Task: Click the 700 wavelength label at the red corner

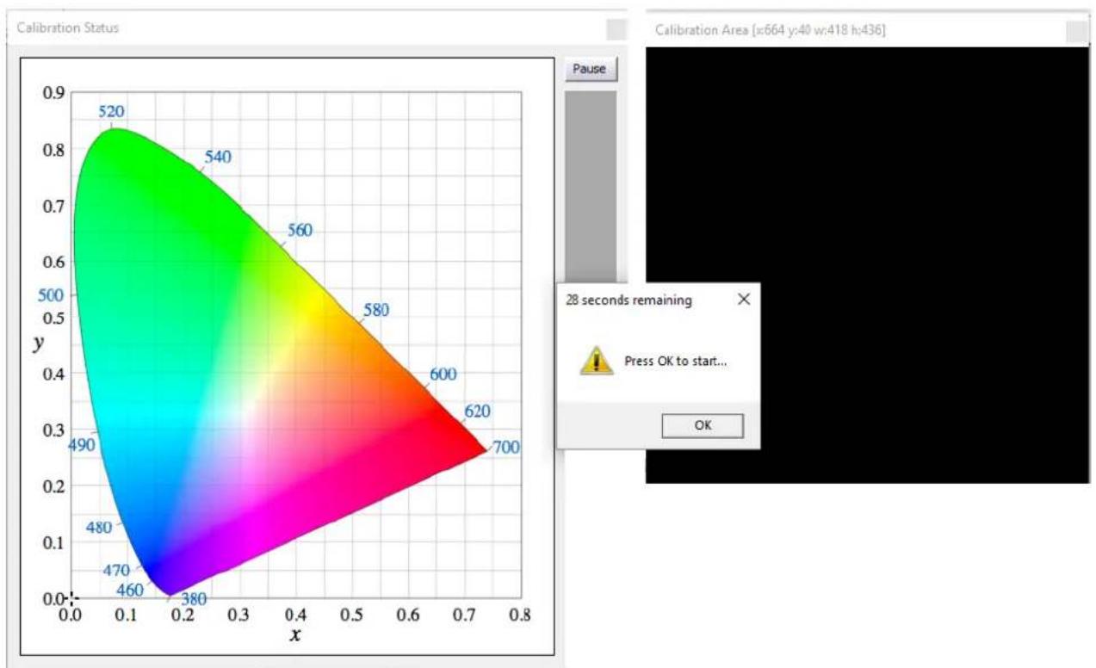Action: pos(505,447)
